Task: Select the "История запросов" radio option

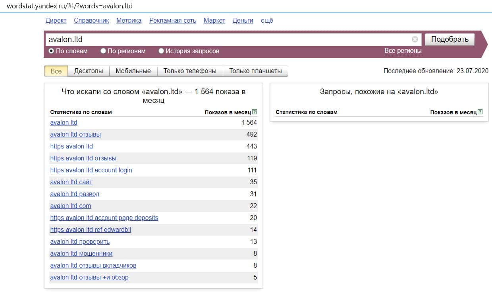Action: tap(161, 51)
